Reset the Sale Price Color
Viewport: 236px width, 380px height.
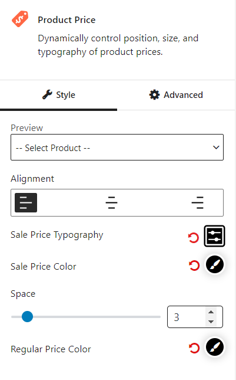coord(194,266)
